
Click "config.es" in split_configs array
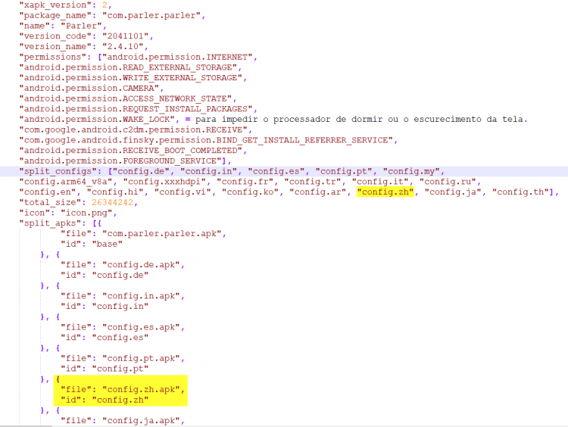[276, 171]
